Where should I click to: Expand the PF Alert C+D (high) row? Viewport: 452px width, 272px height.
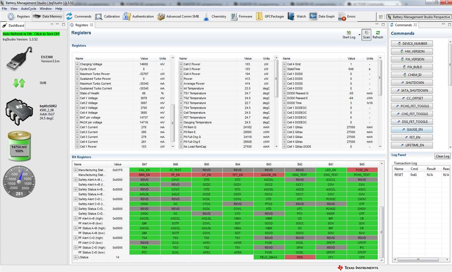coord(76,238)
